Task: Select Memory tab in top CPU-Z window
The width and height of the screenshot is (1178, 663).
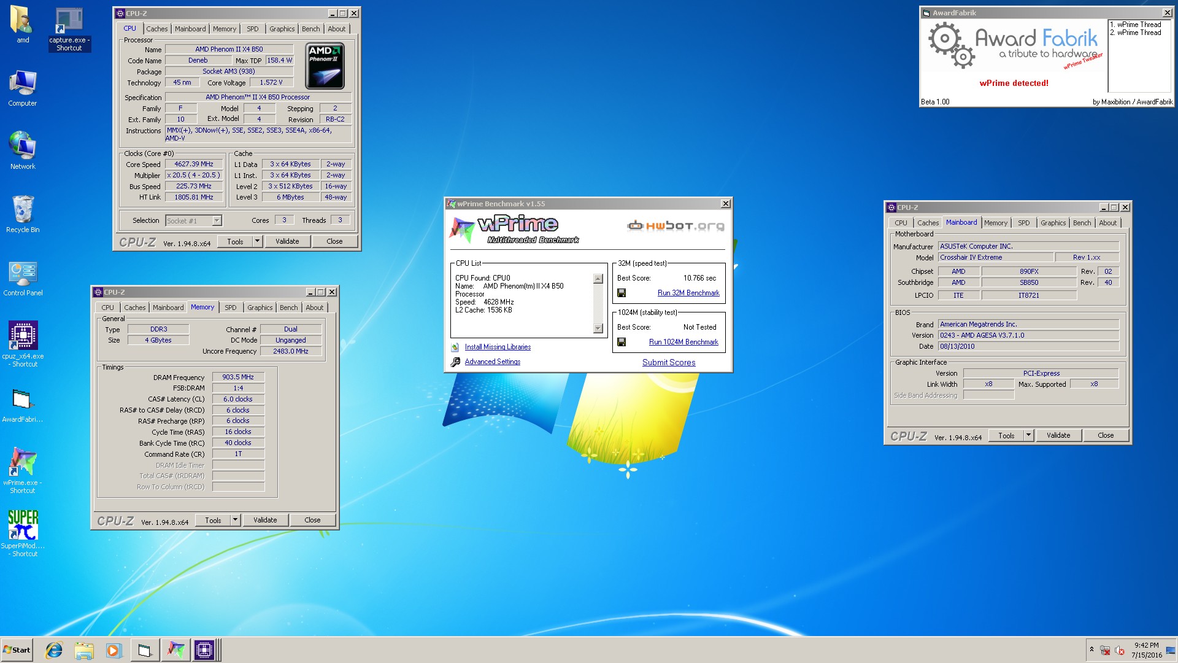Action: [225, 29]
